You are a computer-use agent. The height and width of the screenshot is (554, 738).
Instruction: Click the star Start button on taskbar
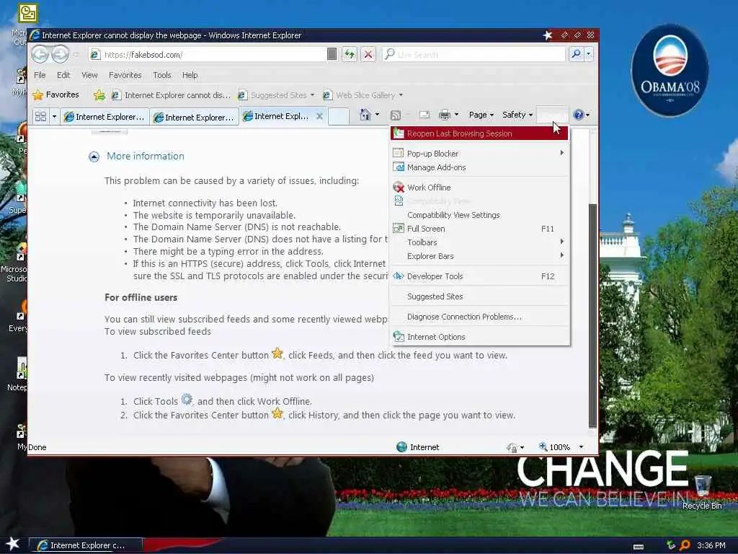[13, 544]
